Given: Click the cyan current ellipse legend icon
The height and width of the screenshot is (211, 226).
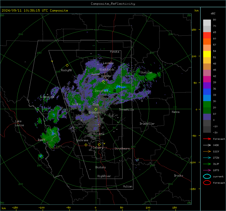Looking at the screenshot, I should 207,176.
